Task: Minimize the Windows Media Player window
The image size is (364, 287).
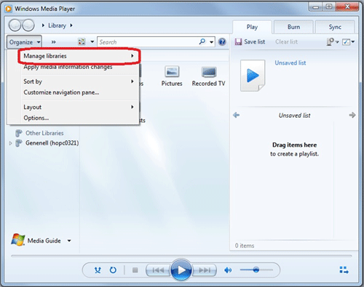Action: pyautogui.click(x=315, y=7)
